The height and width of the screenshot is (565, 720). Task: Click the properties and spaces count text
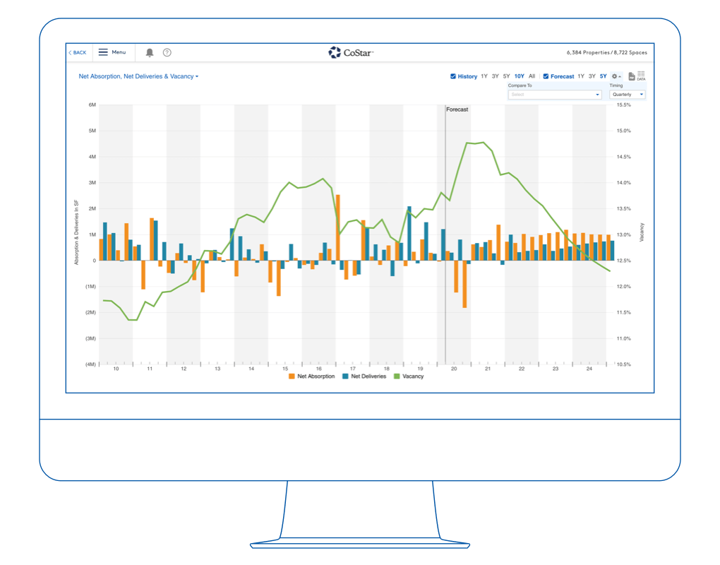(606, 53)
